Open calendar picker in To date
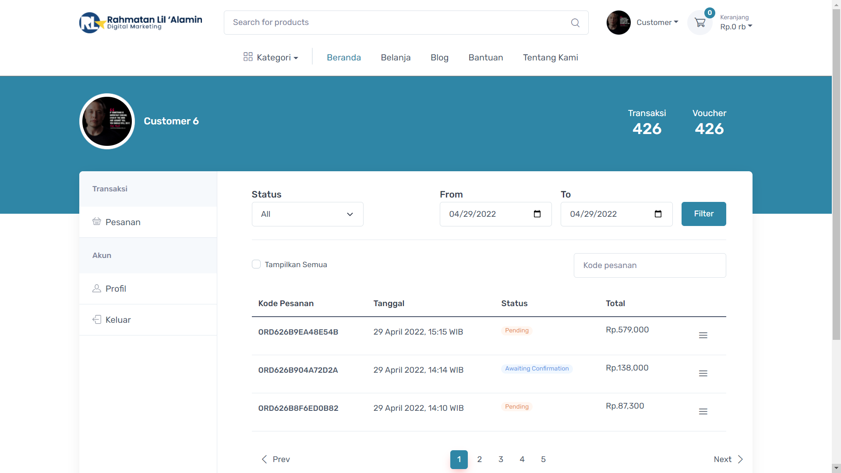841x473 pixels. point(658,214)
